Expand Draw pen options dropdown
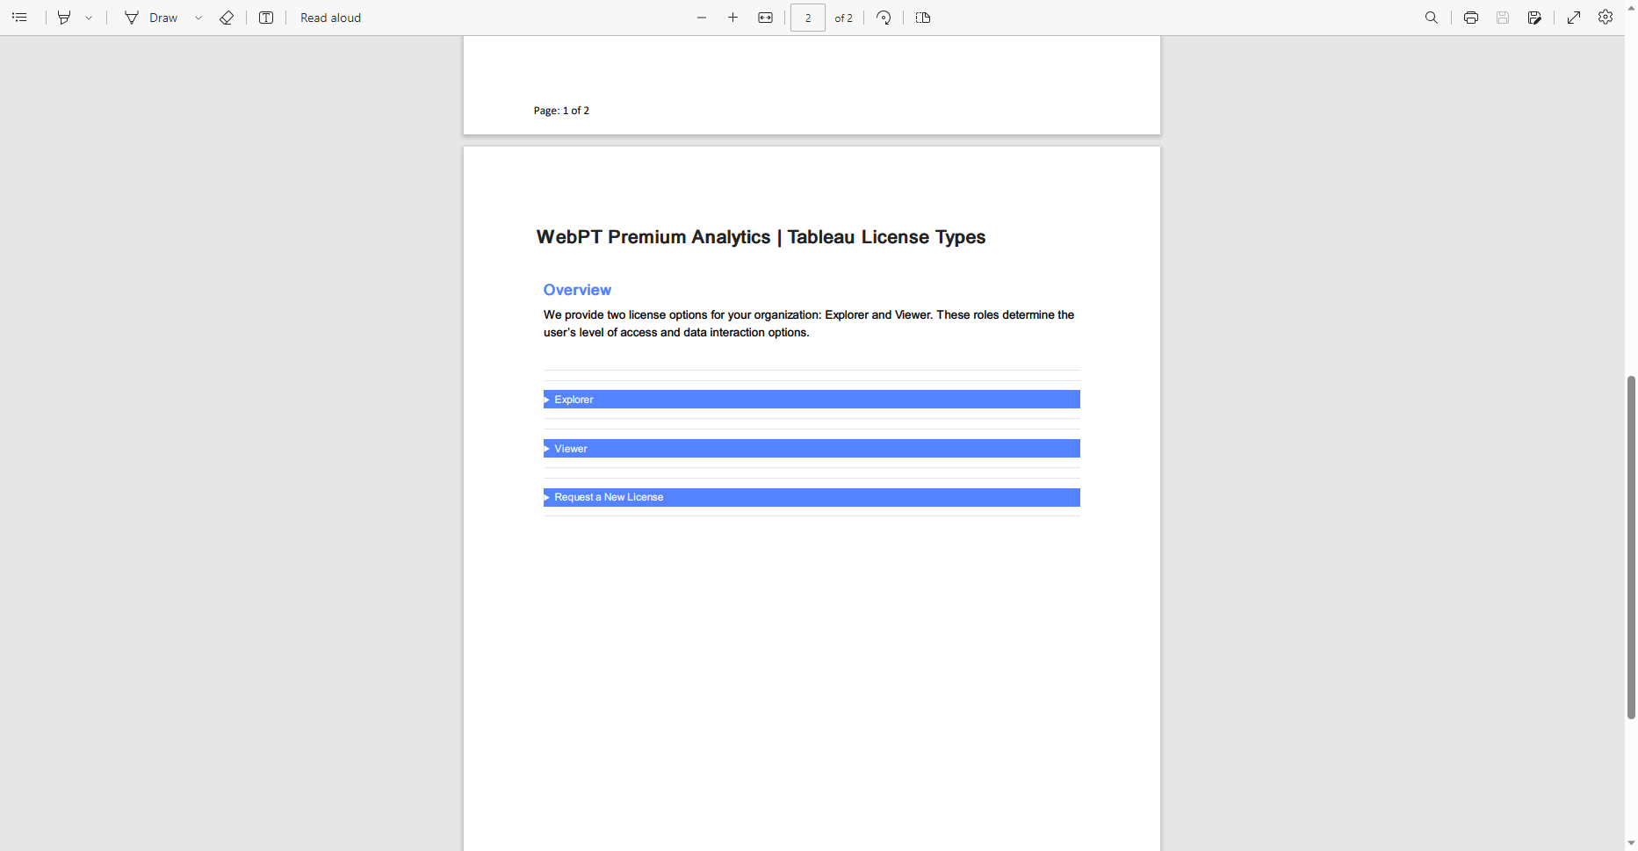 [198, 18]
